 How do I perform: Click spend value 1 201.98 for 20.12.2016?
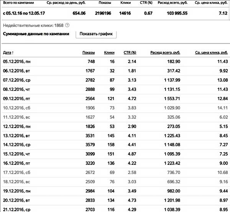[x=172, y=200]
